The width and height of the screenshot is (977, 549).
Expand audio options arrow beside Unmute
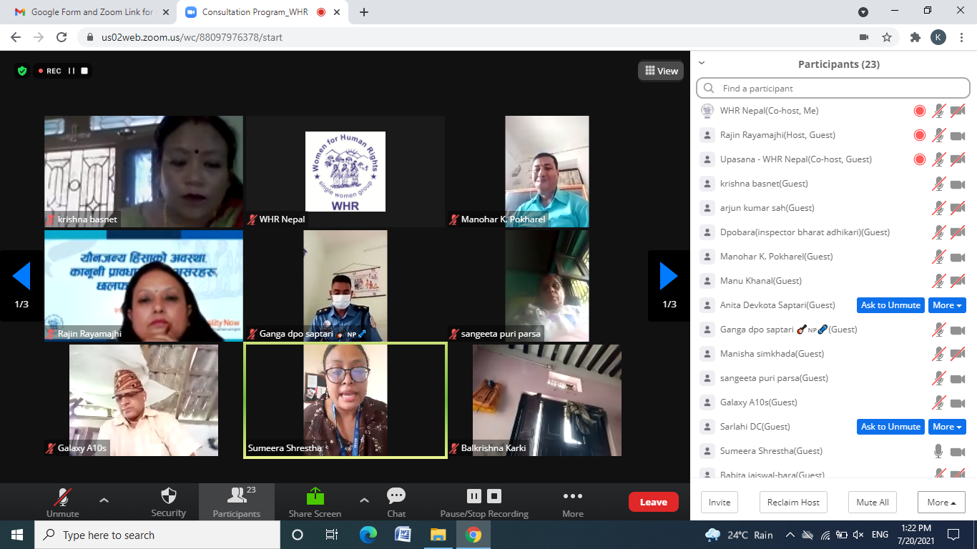point(104,500)
